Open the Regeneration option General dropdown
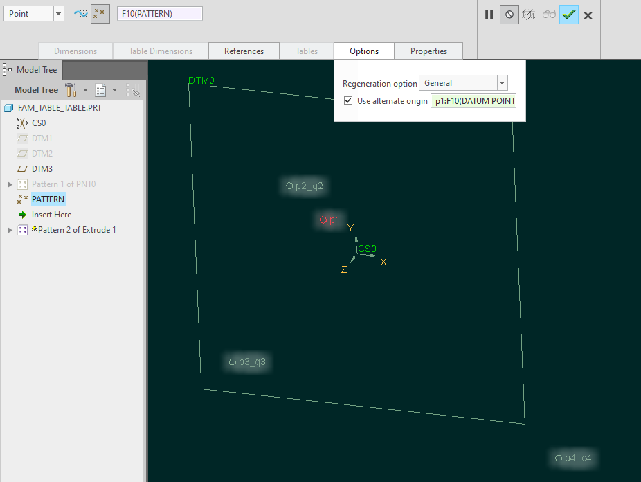Viewport: 641px width, 482px height. (501, 82)
